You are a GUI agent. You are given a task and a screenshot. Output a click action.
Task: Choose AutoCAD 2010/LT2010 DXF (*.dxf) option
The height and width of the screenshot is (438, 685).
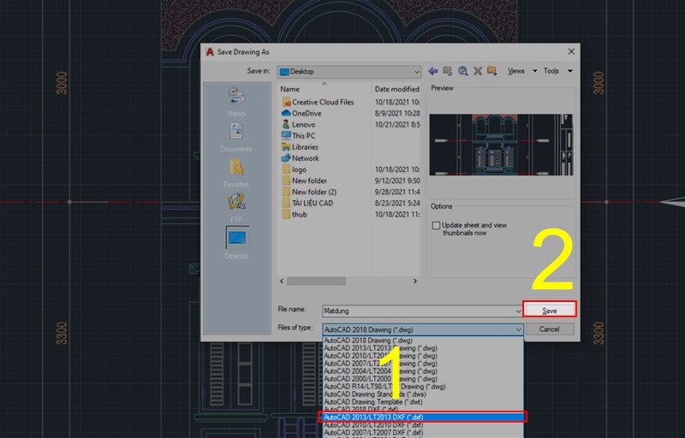(423, 425)
